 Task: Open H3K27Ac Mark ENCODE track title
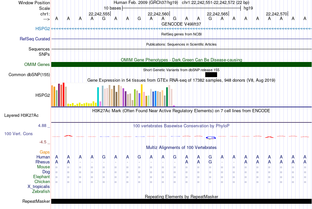point(181,111)
